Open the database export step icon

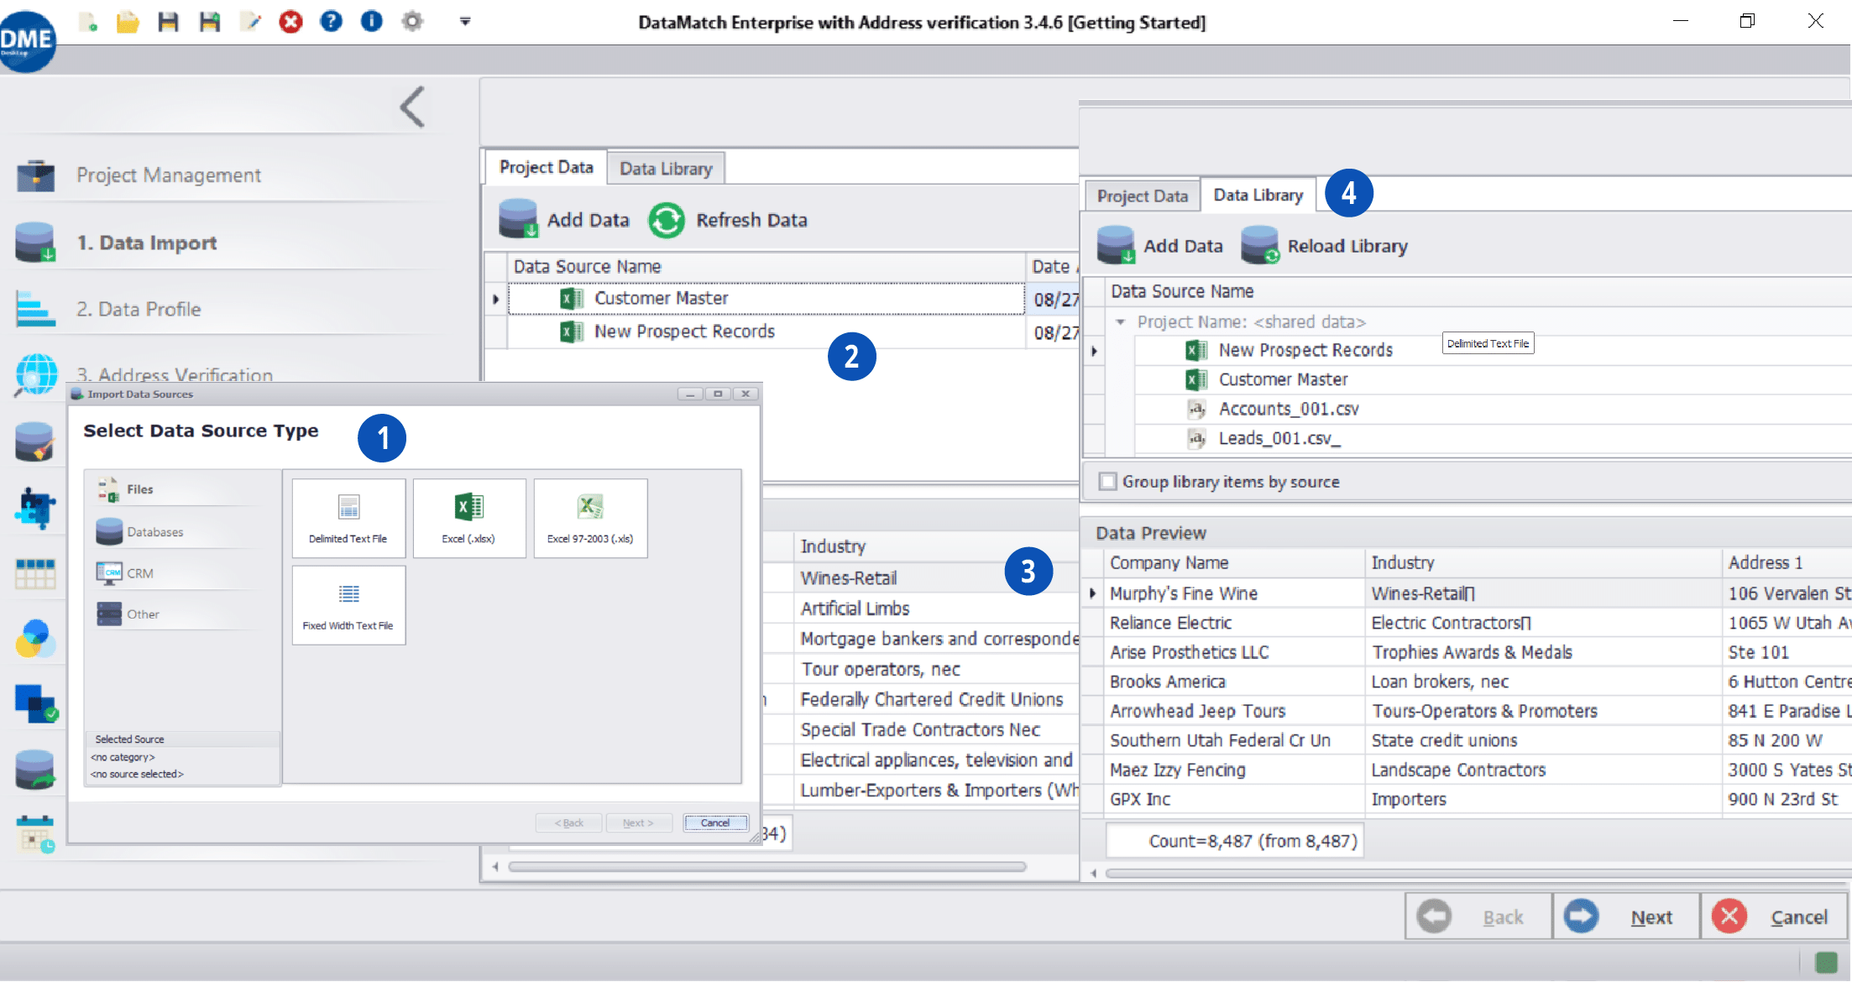tap(34, 770)
